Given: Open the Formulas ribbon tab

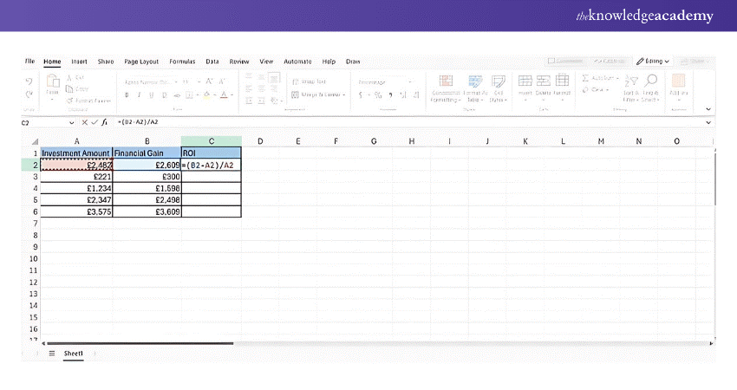Looking at the screenshot, I should tap(182, 62).
